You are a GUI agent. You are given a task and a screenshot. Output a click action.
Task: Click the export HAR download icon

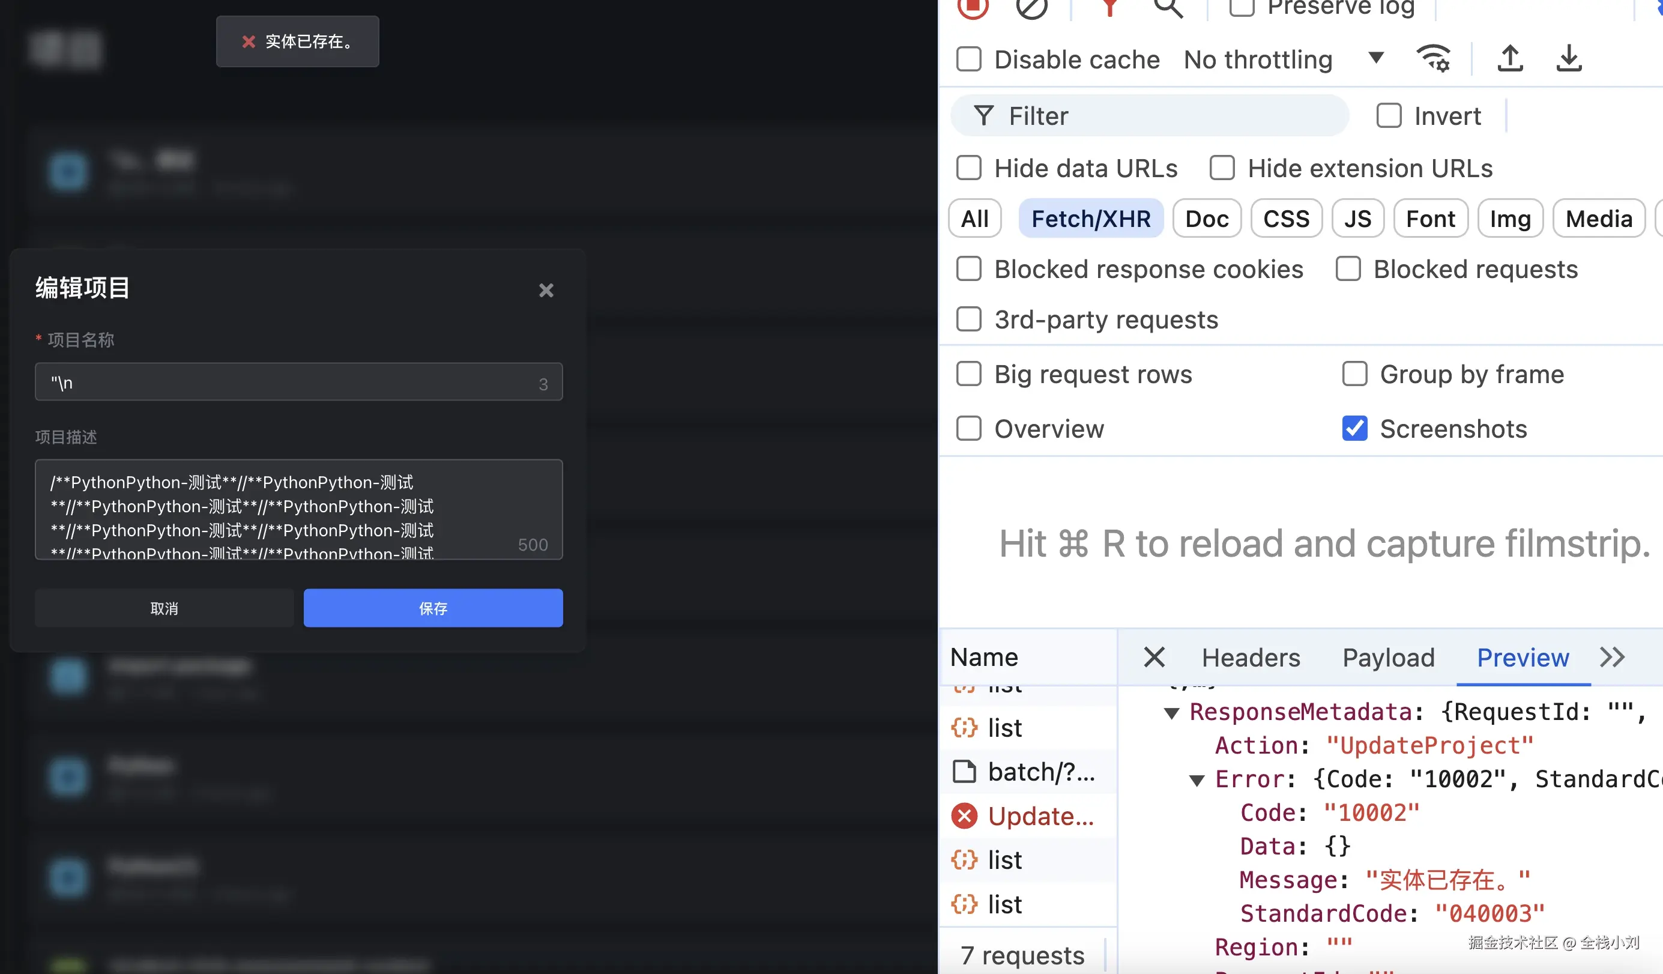(x=1568, y=59)
